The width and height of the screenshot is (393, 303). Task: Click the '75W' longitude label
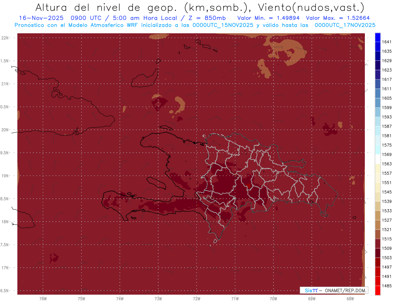pos(82,298)
